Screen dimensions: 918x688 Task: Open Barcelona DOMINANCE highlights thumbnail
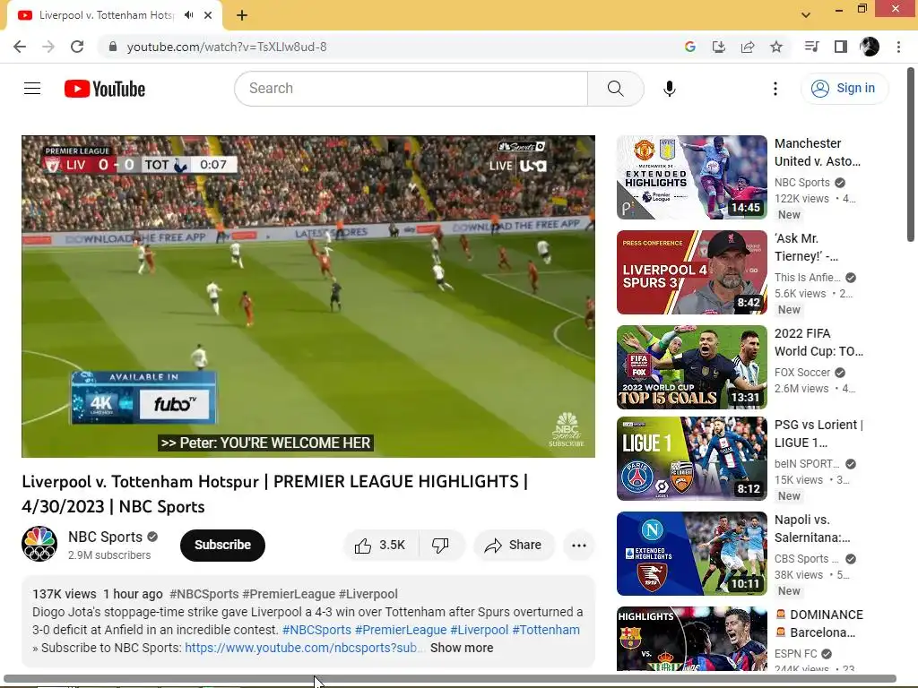(x=691, y=638)
